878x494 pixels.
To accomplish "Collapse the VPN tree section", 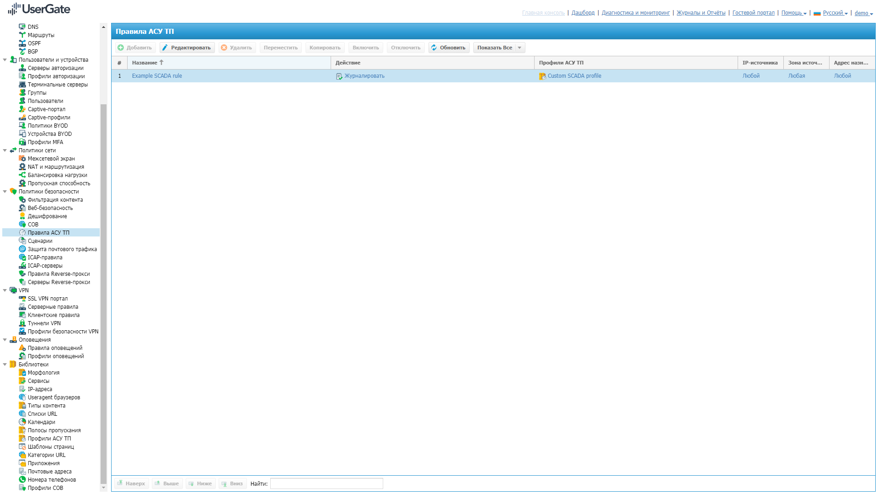I will [x=5, y=290].
